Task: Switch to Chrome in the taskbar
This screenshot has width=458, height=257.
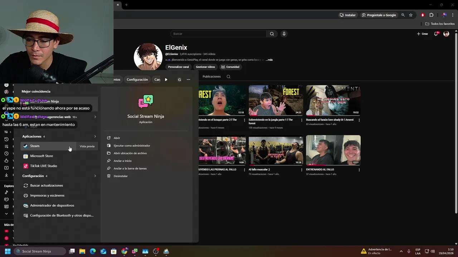Action: [124, 251]
